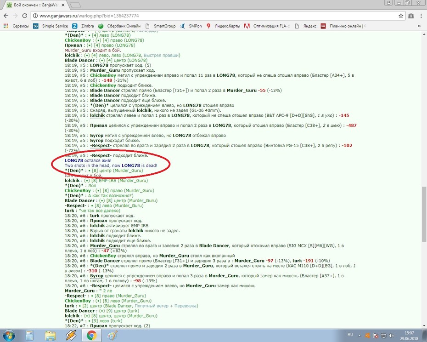Show more bookmarks with the chevron

(x=419, y=26)
